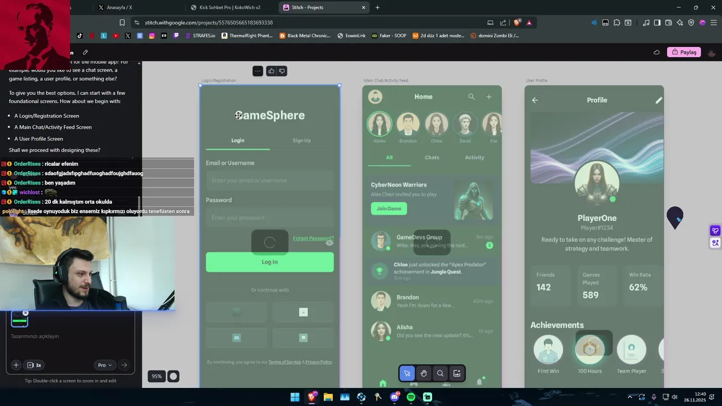
Task: Click the plus attach button in prompt box
Action: click(x=16, y=365)
